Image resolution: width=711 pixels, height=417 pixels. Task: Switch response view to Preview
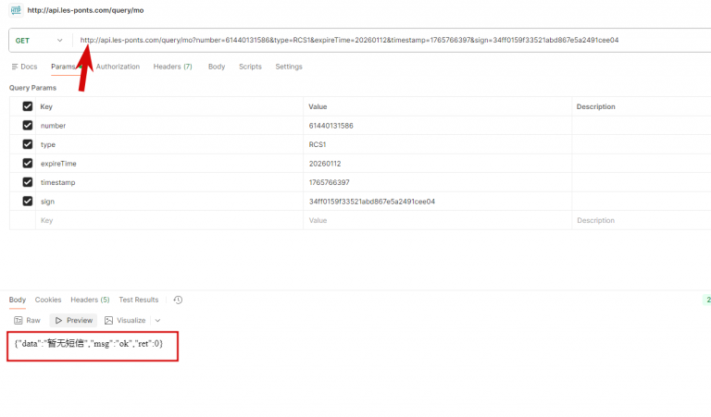point(73,321)
